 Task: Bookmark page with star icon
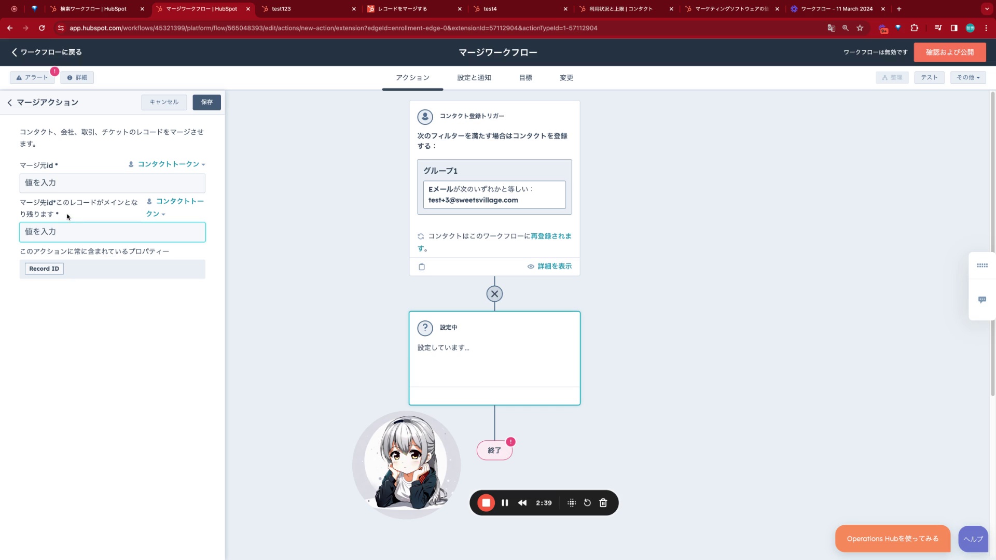point(860,28)
